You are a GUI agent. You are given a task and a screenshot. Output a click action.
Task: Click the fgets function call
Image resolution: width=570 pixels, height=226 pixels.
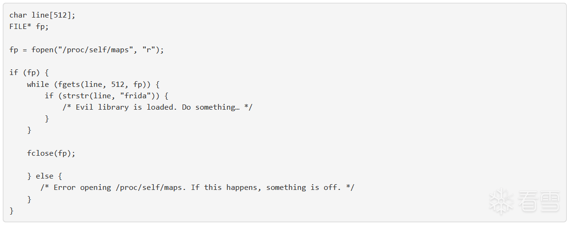(x=69, y=85)
